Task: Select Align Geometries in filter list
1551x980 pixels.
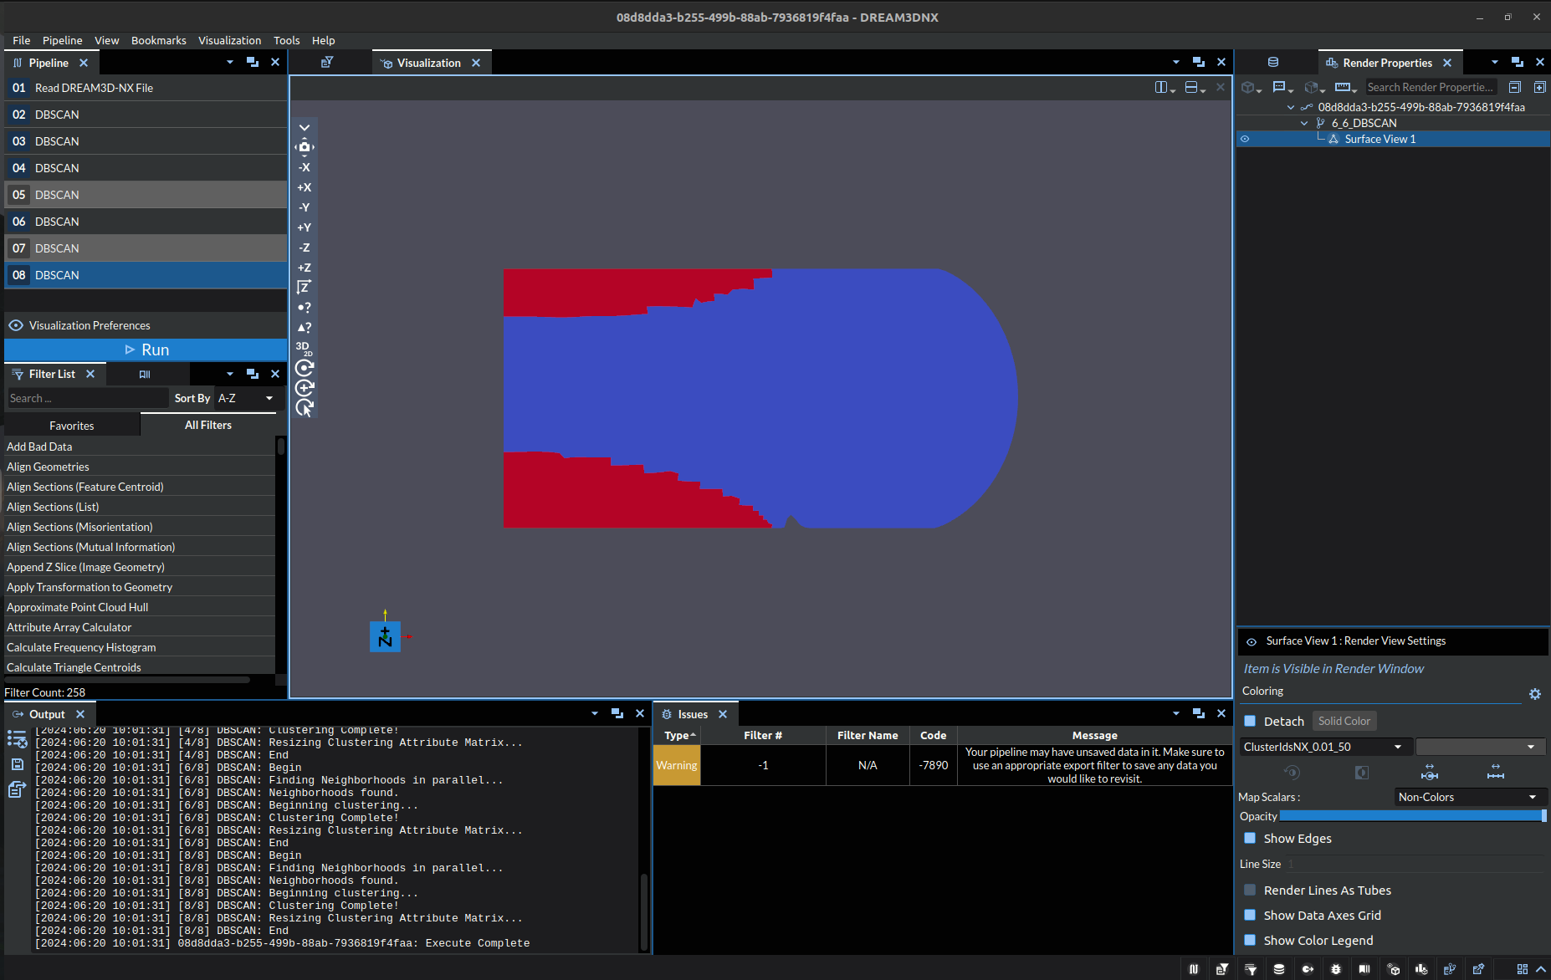Action: pyautogui.click(x=140, y=467)
